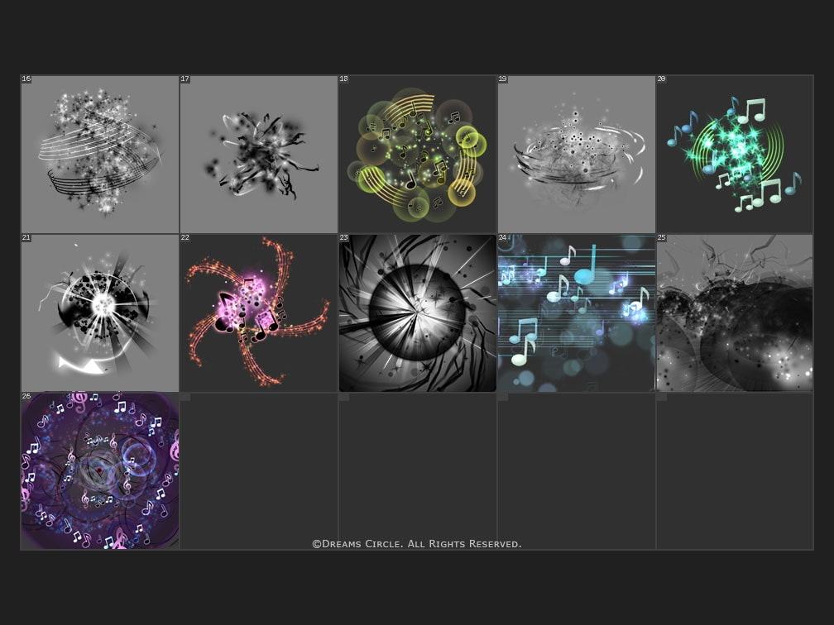Select brush 16 with white staff lines
The width and height of the screenshot is (834, 625).
[x=100, y=155]
